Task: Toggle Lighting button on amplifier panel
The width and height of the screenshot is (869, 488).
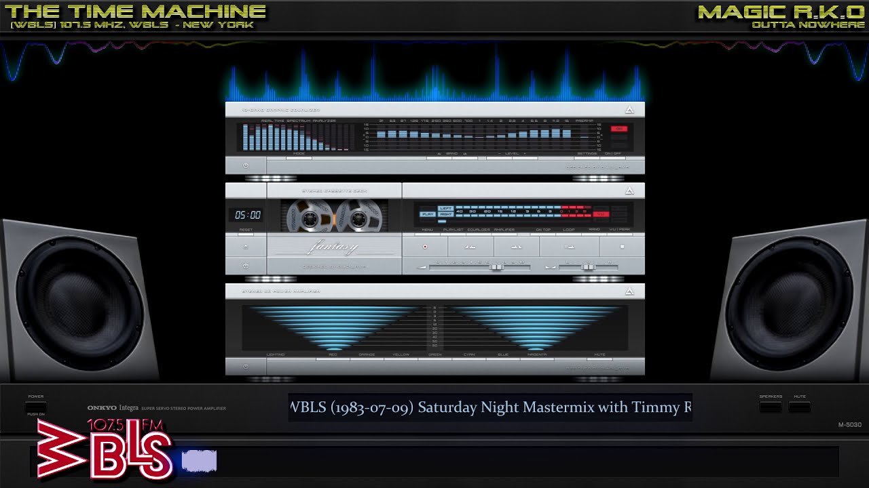Action: (276, 354)
